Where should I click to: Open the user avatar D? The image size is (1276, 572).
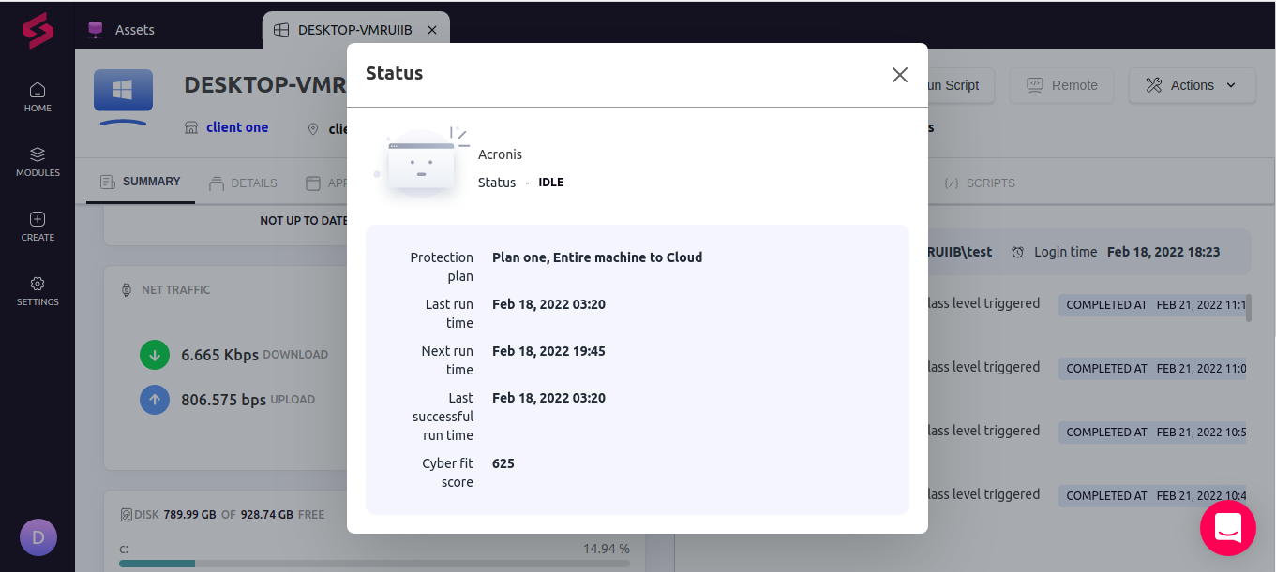(x=38, y=537)
